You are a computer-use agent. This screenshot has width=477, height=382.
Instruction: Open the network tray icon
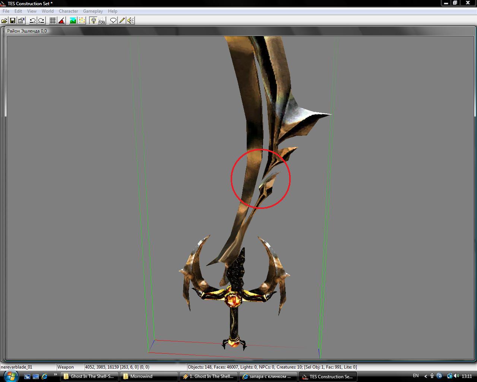point(449,376)
